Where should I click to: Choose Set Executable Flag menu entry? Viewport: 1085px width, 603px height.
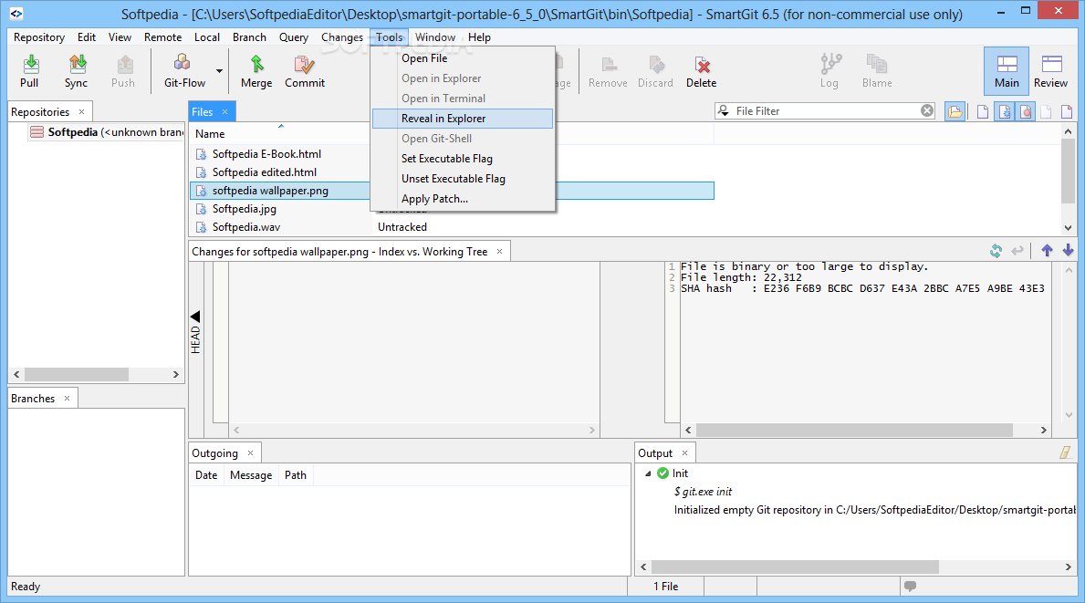[x=463, y=159]
